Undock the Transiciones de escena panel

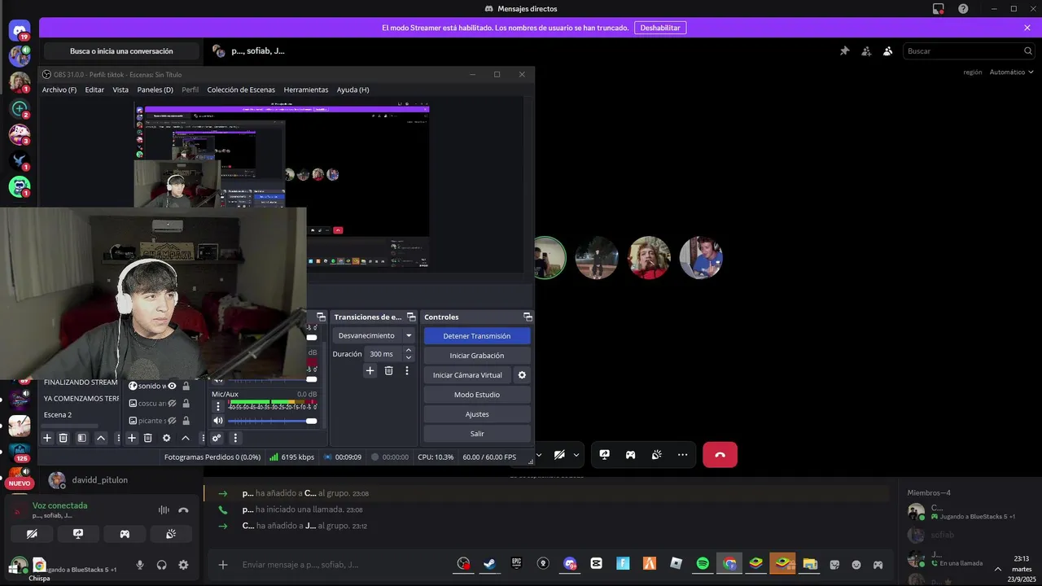[x=412, y=317]
